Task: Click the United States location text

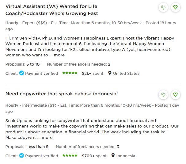Action: [x=126, y=74]
